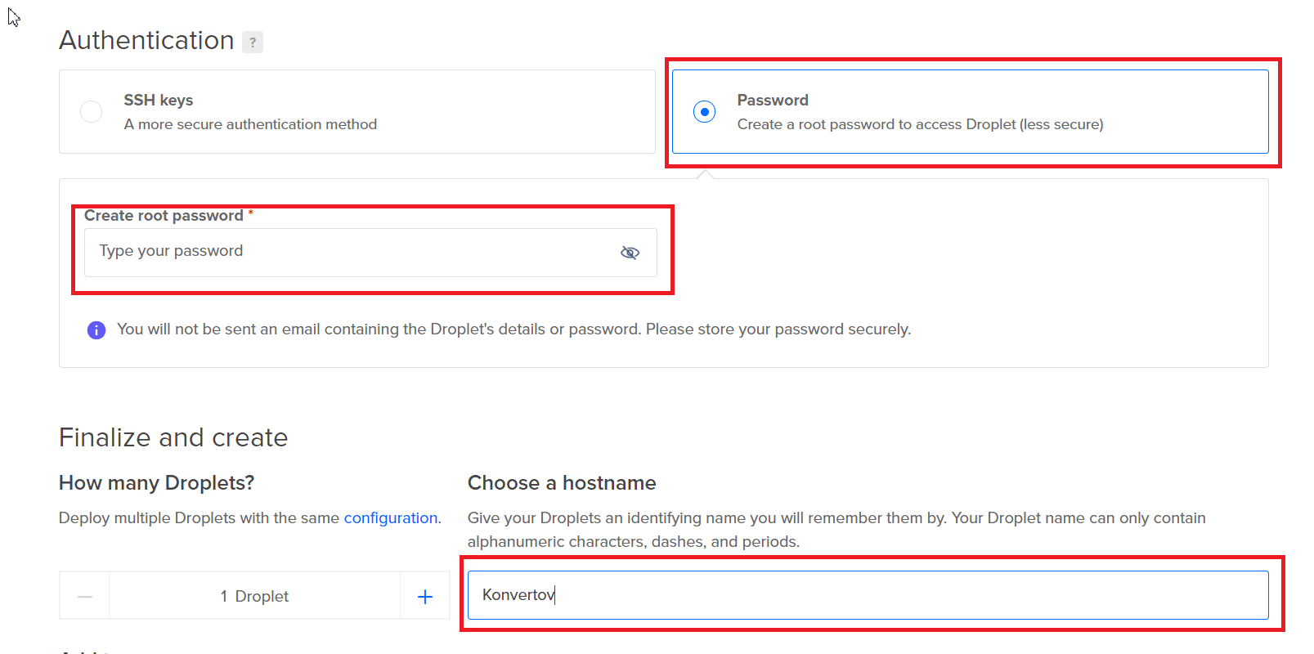Click the Create root password field
Viewport: 1314px width, 654px height.
pyautogui.click(x=370, y=253)
